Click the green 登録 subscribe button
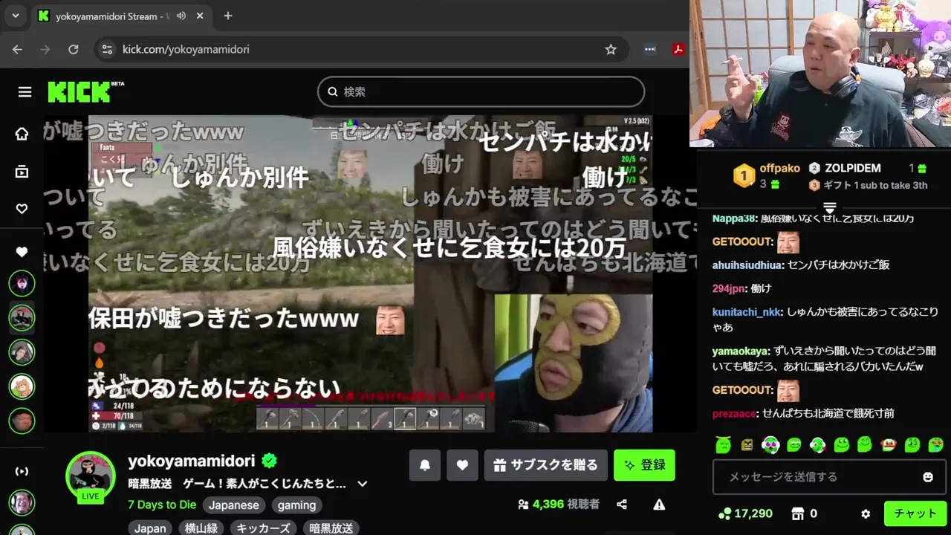 pos(644,465)
